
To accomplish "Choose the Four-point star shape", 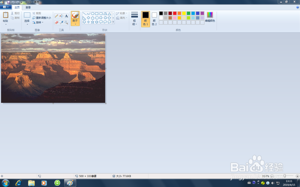I will coord(88,22).
